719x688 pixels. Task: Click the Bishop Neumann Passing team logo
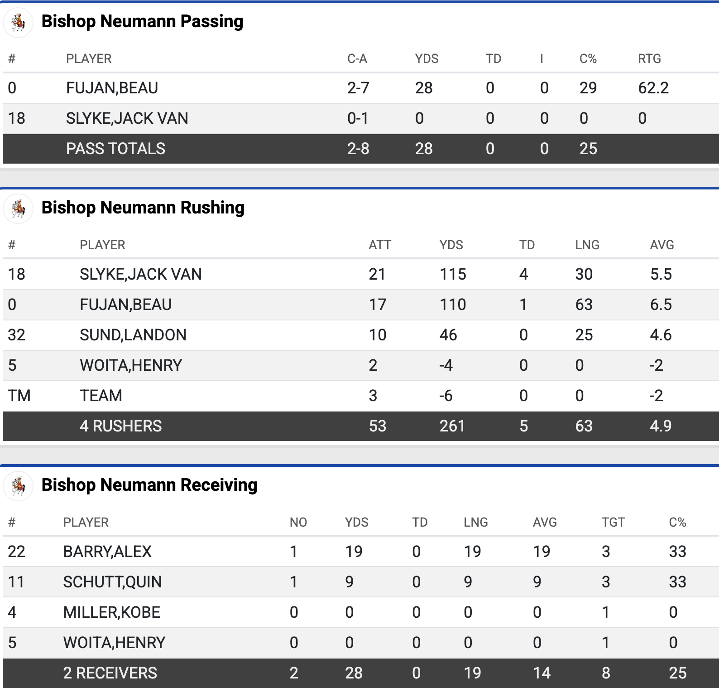click(18, 22)
